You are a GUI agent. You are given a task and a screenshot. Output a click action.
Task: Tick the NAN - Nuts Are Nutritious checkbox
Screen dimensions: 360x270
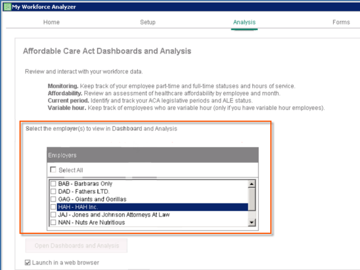(x=53, y=223)
